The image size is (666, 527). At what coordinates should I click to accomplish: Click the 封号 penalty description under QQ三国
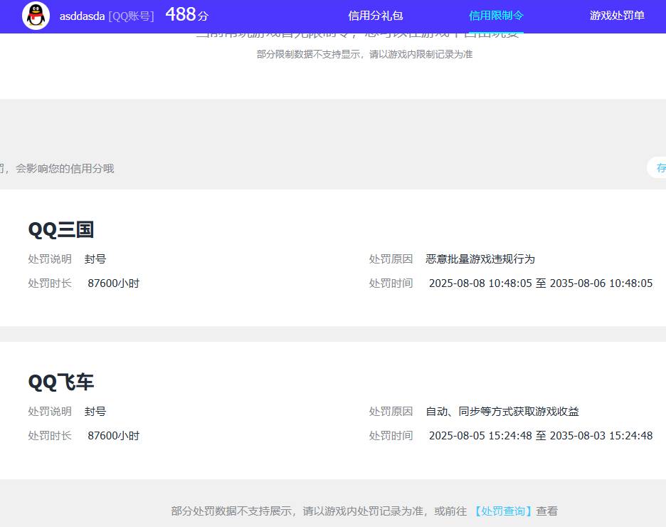pyautogui.click(x=95, y=259)
